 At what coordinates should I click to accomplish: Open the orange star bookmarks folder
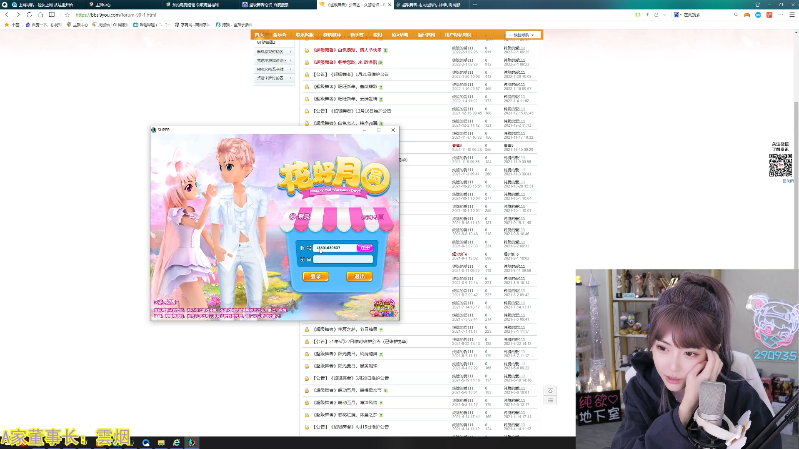(13, 24)
